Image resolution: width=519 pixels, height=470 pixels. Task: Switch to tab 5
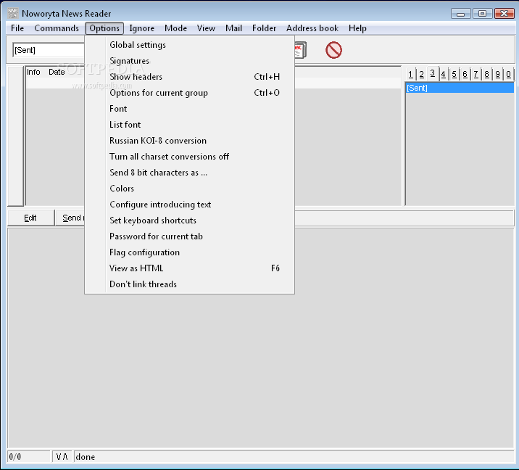click(x=454, y=74)
